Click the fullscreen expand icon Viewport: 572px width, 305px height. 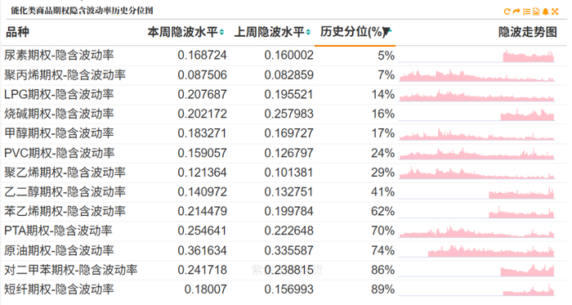555,11
